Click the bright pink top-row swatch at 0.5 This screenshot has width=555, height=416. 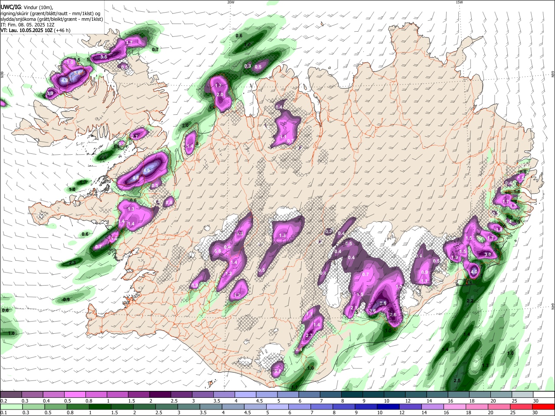coord(75,395)
